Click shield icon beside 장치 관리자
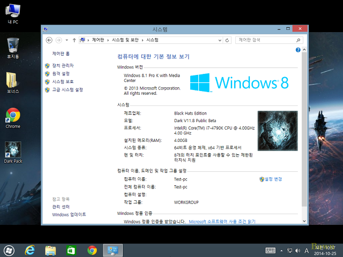Image resolution: width=343 pixels, height=257 pixels. pyautogui.click(x=47, y=66)
